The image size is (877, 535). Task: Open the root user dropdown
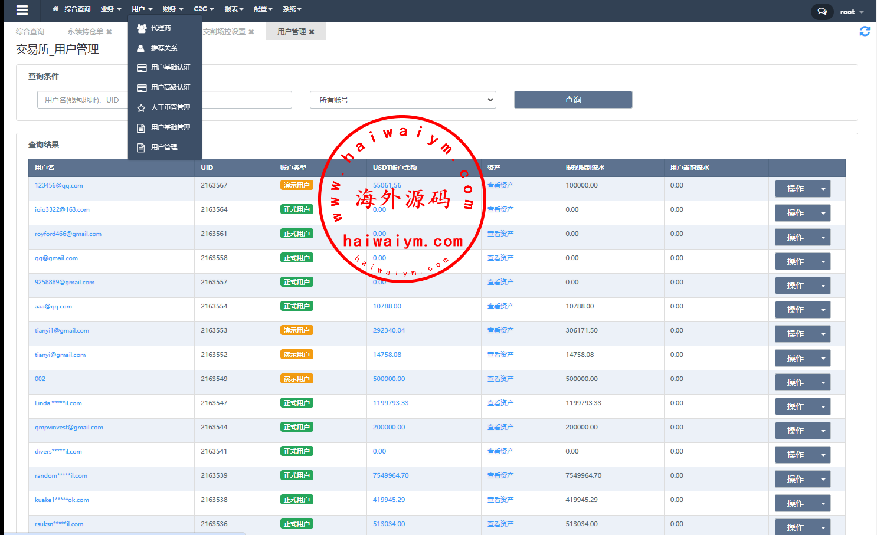852,12
